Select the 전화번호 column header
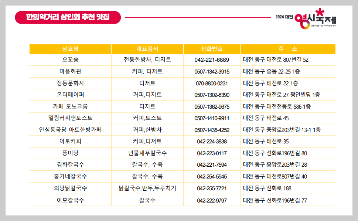 212,49
